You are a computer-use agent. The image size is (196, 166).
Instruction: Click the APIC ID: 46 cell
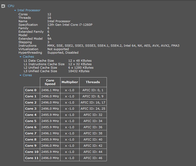click(x=93, y=158)
